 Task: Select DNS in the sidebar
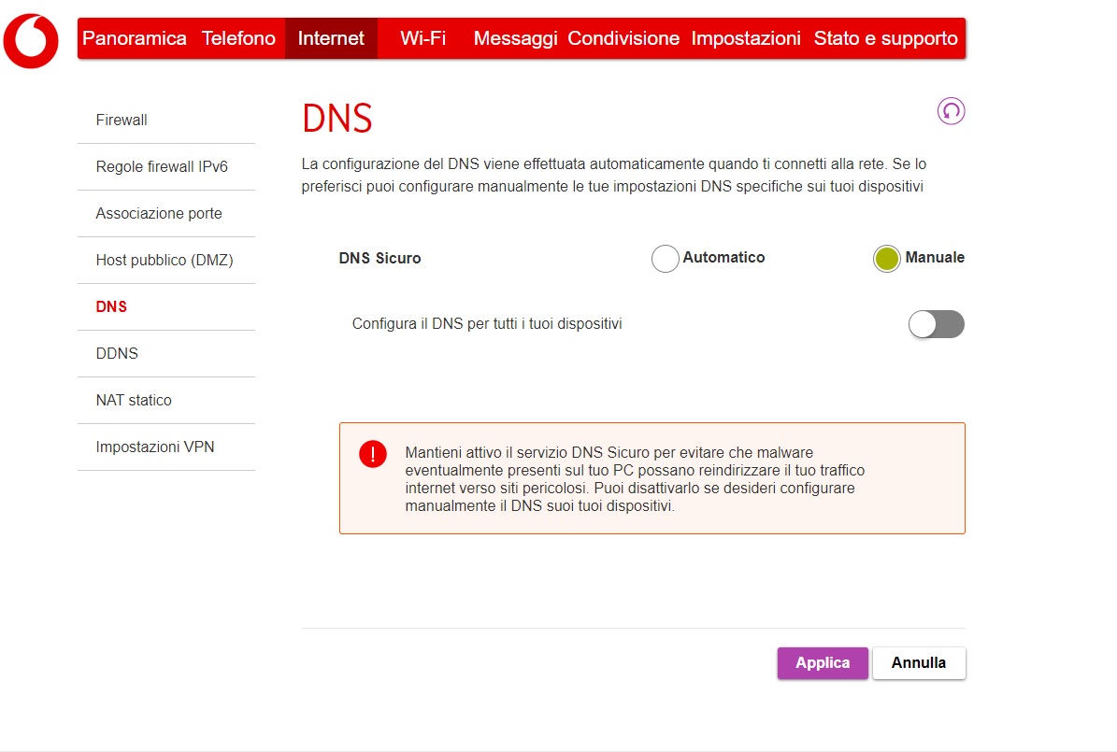[166, 307]
